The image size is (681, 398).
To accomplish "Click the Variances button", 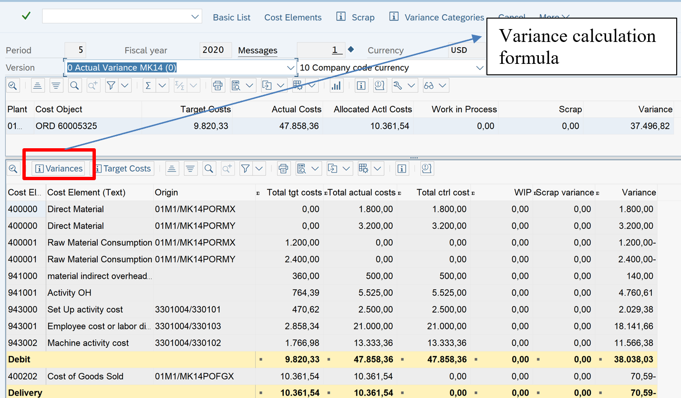I will tap(59, 168).
